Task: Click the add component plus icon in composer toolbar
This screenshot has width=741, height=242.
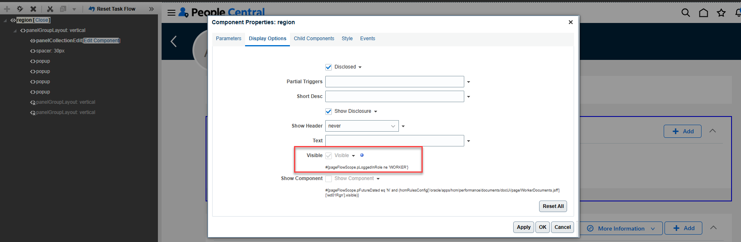Action: (7, 9)
